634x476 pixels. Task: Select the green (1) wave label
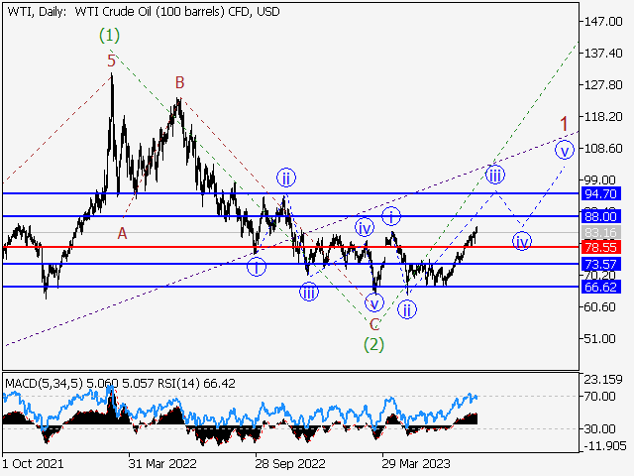pyautogui.click(x=110, y=36)
